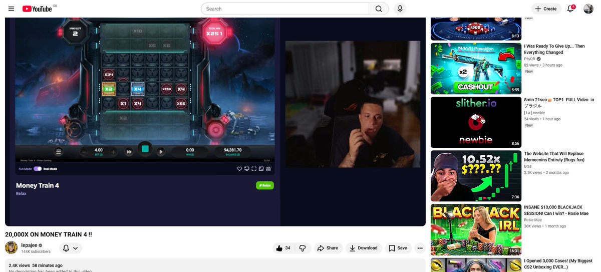Increase bet with plus button
Image resolution: width=601 pixels, height=272 pixels.
[114, 152]
